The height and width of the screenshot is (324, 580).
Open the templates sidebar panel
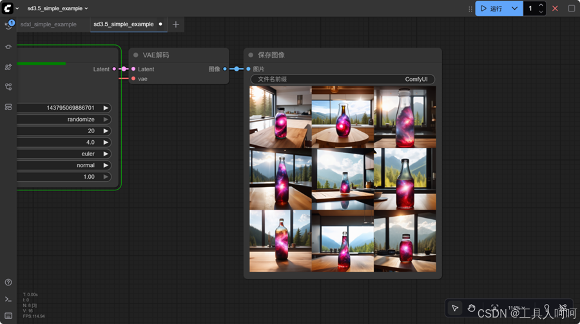(8, 107)
